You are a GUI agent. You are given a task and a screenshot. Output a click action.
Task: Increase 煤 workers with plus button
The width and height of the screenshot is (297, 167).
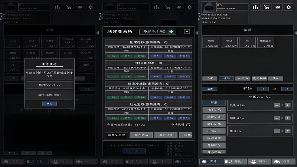click(x=288, y=131)
